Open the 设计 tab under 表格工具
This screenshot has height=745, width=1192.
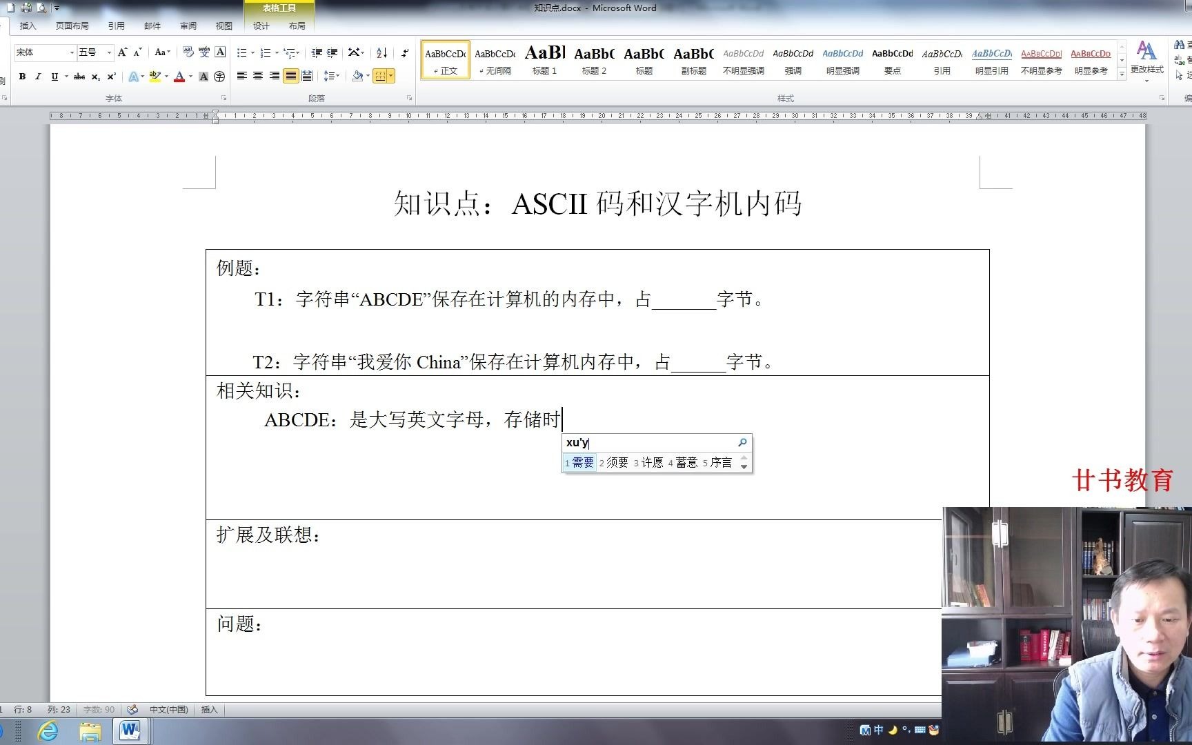point(260,26)
